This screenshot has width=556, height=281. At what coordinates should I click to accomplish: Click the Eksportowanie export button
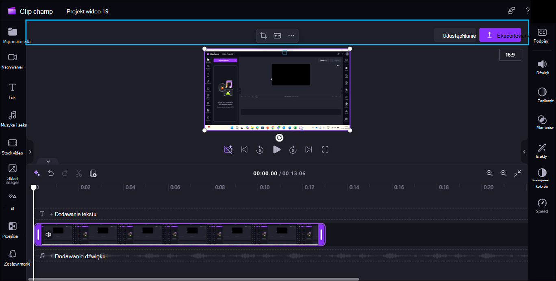[x=500, y=35]
